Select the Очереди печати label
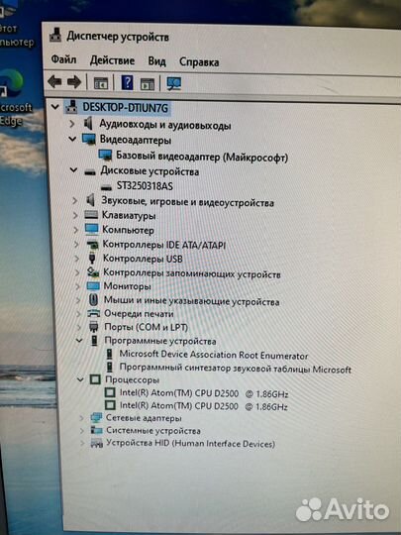 click(x=139, y=313)
